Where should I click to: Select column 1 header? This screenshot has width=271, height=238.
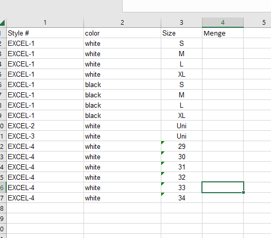coord(45,23)
